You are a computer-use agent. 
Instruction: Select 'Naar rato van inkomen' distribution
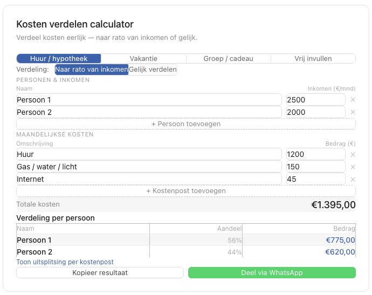click(92, 70)
